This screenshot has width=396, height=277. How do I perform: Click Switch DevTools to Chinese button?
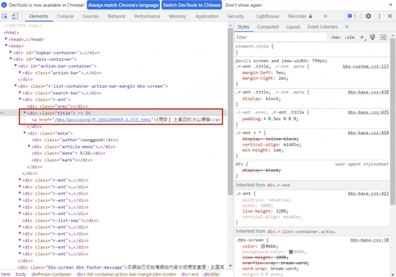coord(191,5)
